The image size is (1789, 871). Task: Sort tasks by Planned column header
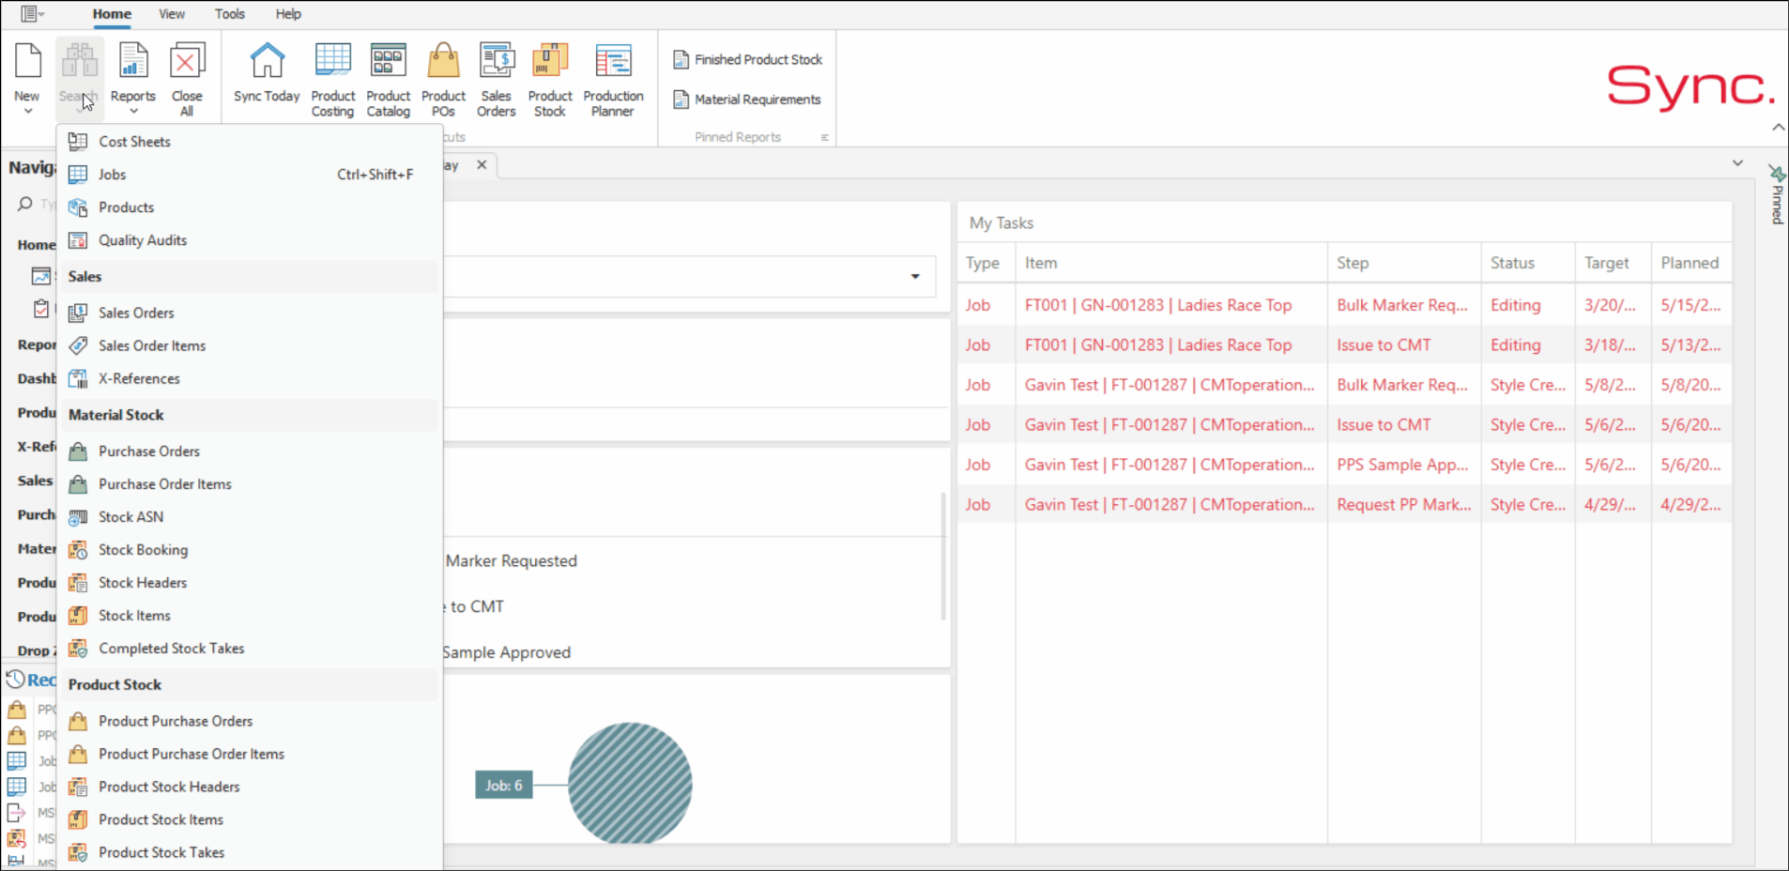click(x=1690, y=263)
